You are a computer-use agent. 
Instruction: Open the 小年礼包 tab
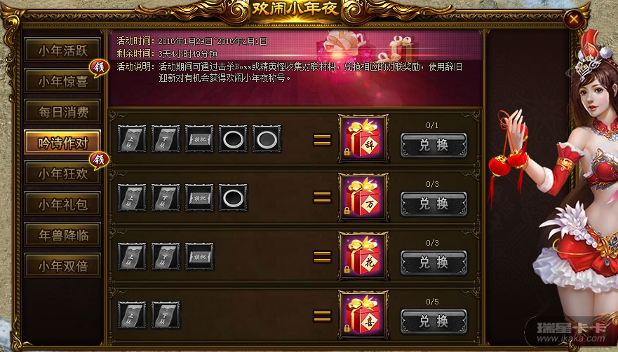62,204
